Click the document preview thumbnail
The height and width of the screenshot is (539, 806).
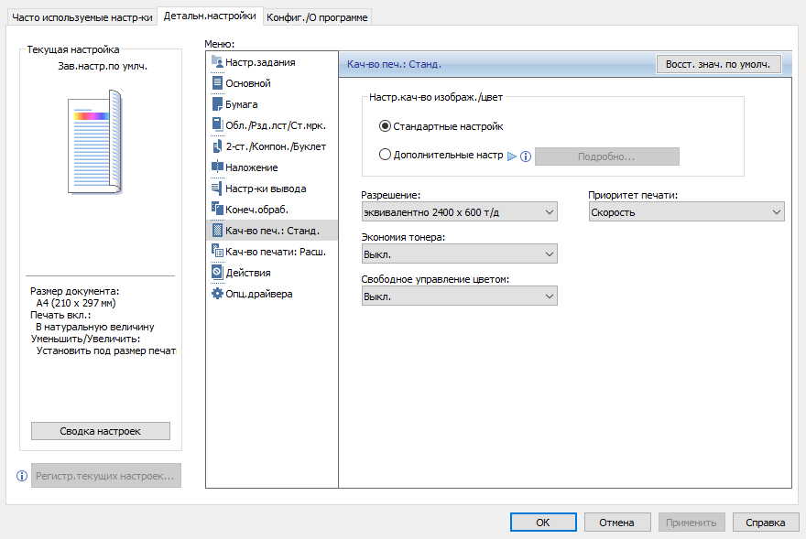(95, 143)
